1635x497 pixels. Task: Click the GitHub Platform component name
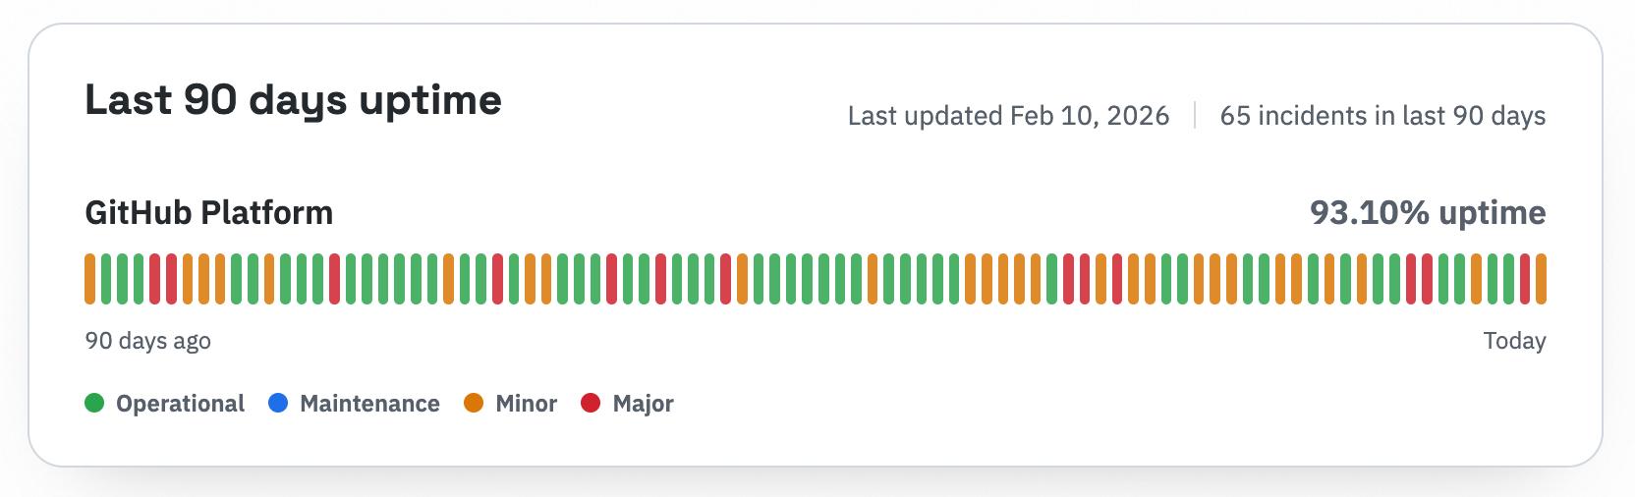pyautogui.click(x=209, y=213)
